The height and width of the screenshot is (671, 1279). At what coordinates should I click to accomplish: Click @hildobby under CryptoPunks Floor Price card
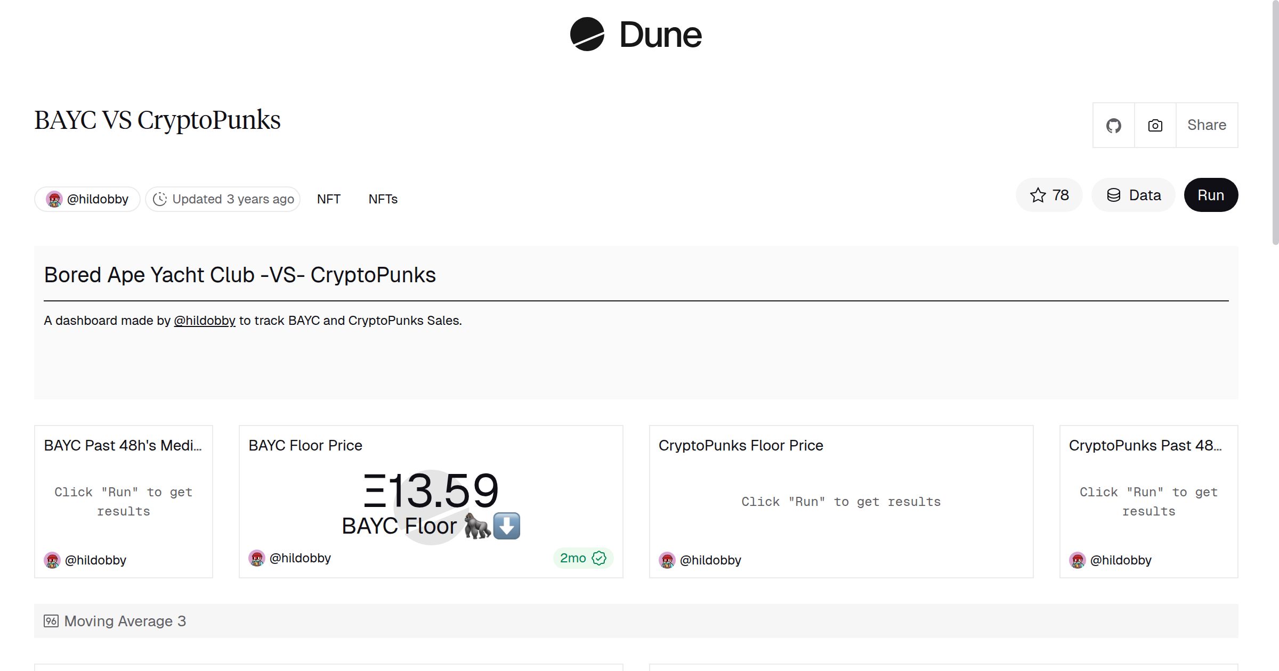[710, 560]
